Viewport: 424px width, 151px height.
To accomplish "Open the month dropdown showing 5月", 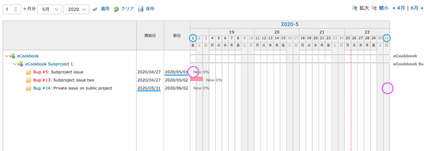I will (x=49, y=10).
